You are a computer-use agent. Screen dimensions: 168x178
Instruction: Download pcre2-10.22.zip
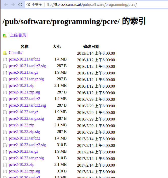21,125
